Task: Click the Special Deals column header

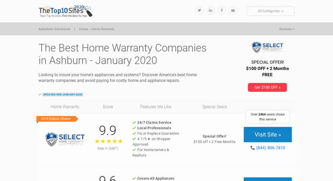Action: [x=214, y=107]
